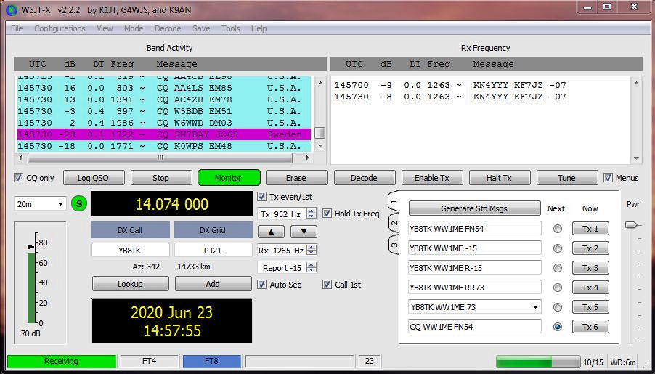Adjust the Report -15 spinner

[312, 268]
